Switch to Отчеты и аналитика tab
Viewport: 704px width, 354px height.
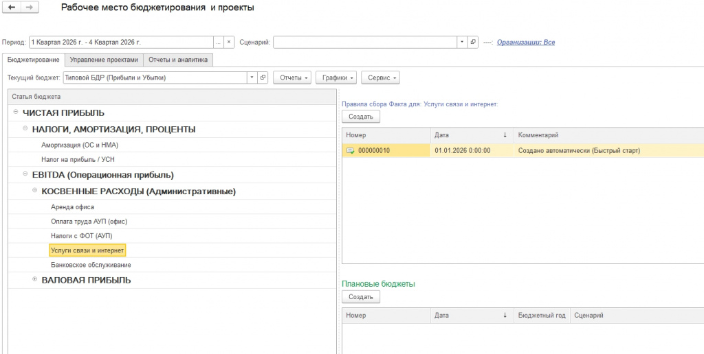pos(178,60)
